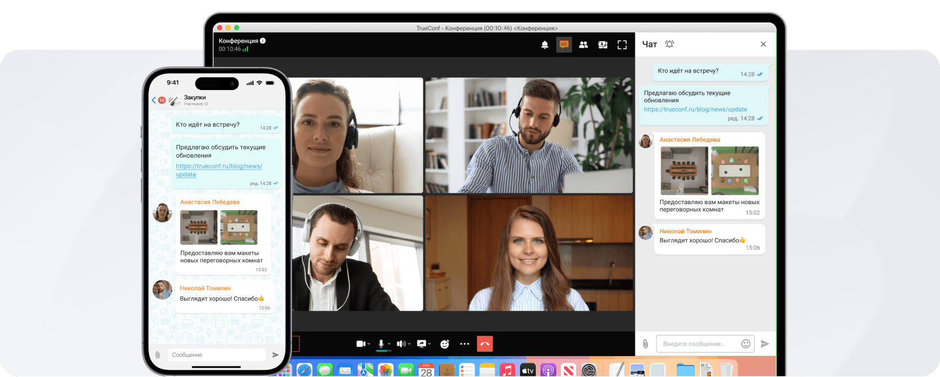The image size is (940, 377).
Task: Open emoji picker in desktop chat input
Action: point(745,344)
